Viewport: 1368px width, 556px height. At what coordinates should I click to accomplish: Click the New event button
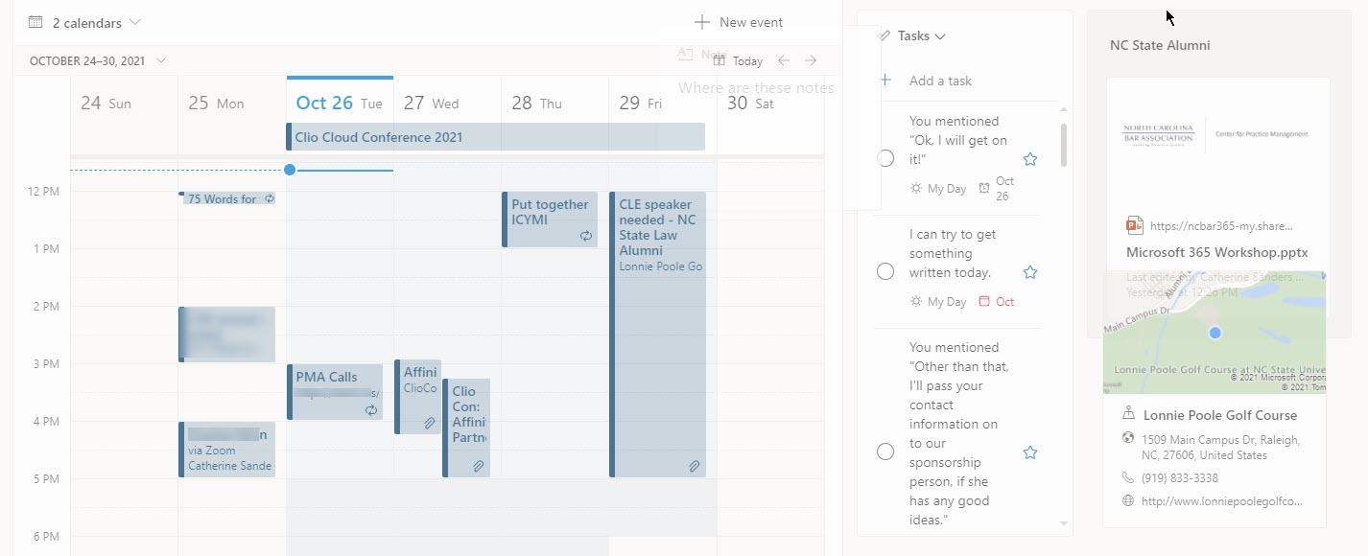tap(738, 22)
